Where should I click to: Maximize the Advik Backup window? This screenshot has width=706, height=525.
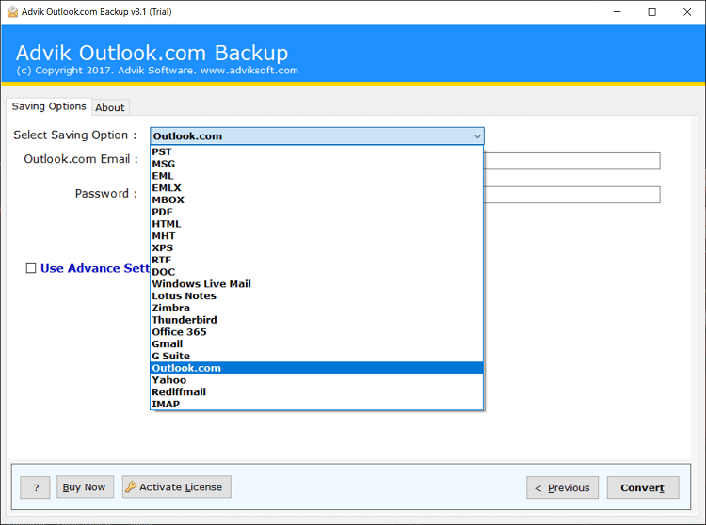(651, 12)
